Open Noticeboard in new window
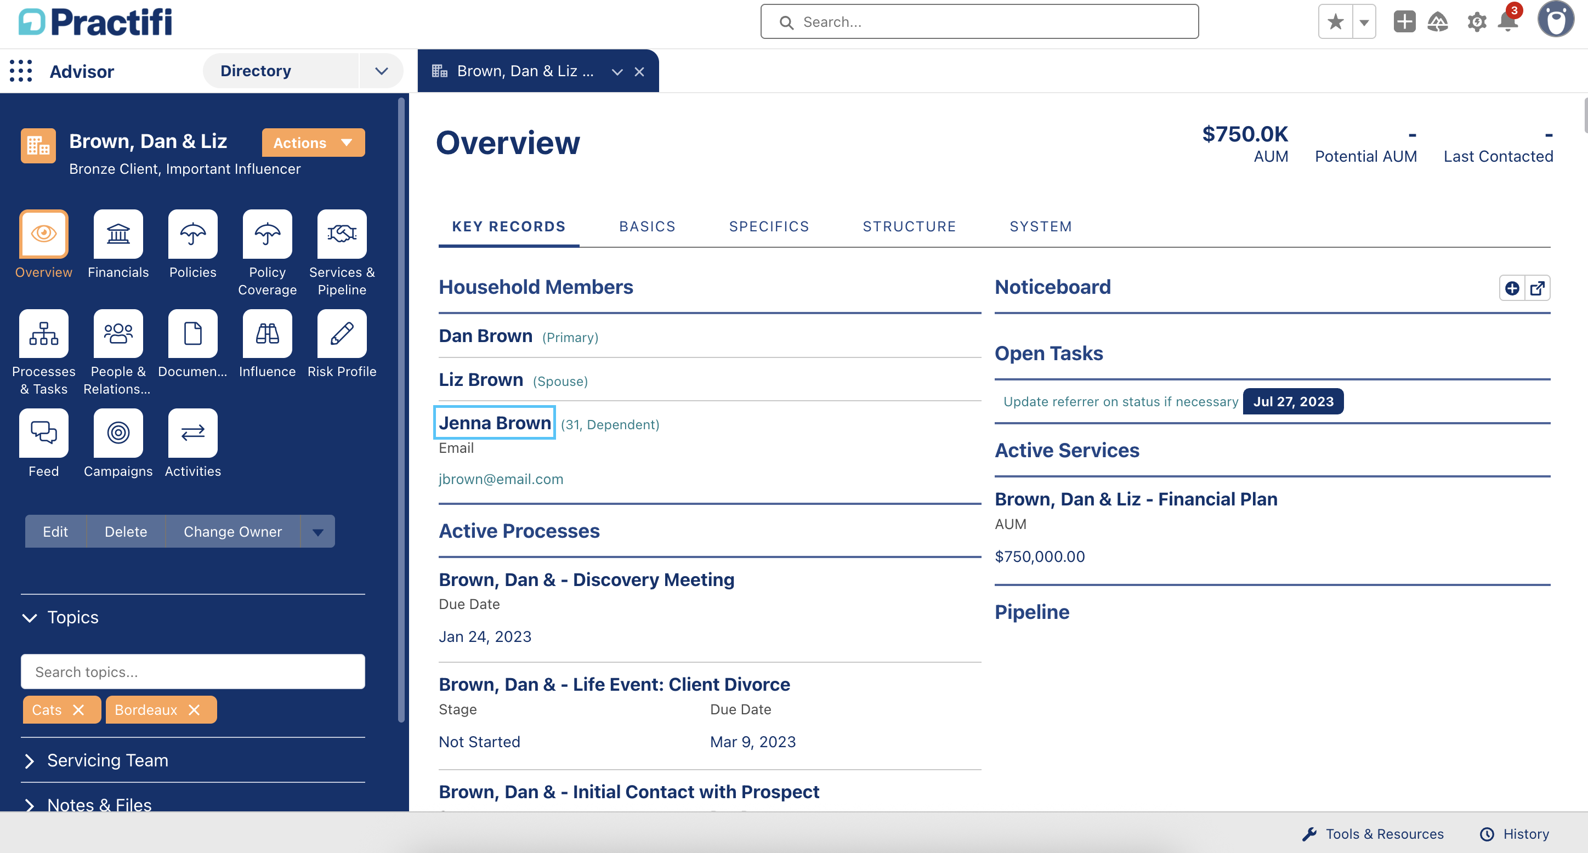Image resolution: width=1588 pixels, height=853 pixels. coord(1538,288)
